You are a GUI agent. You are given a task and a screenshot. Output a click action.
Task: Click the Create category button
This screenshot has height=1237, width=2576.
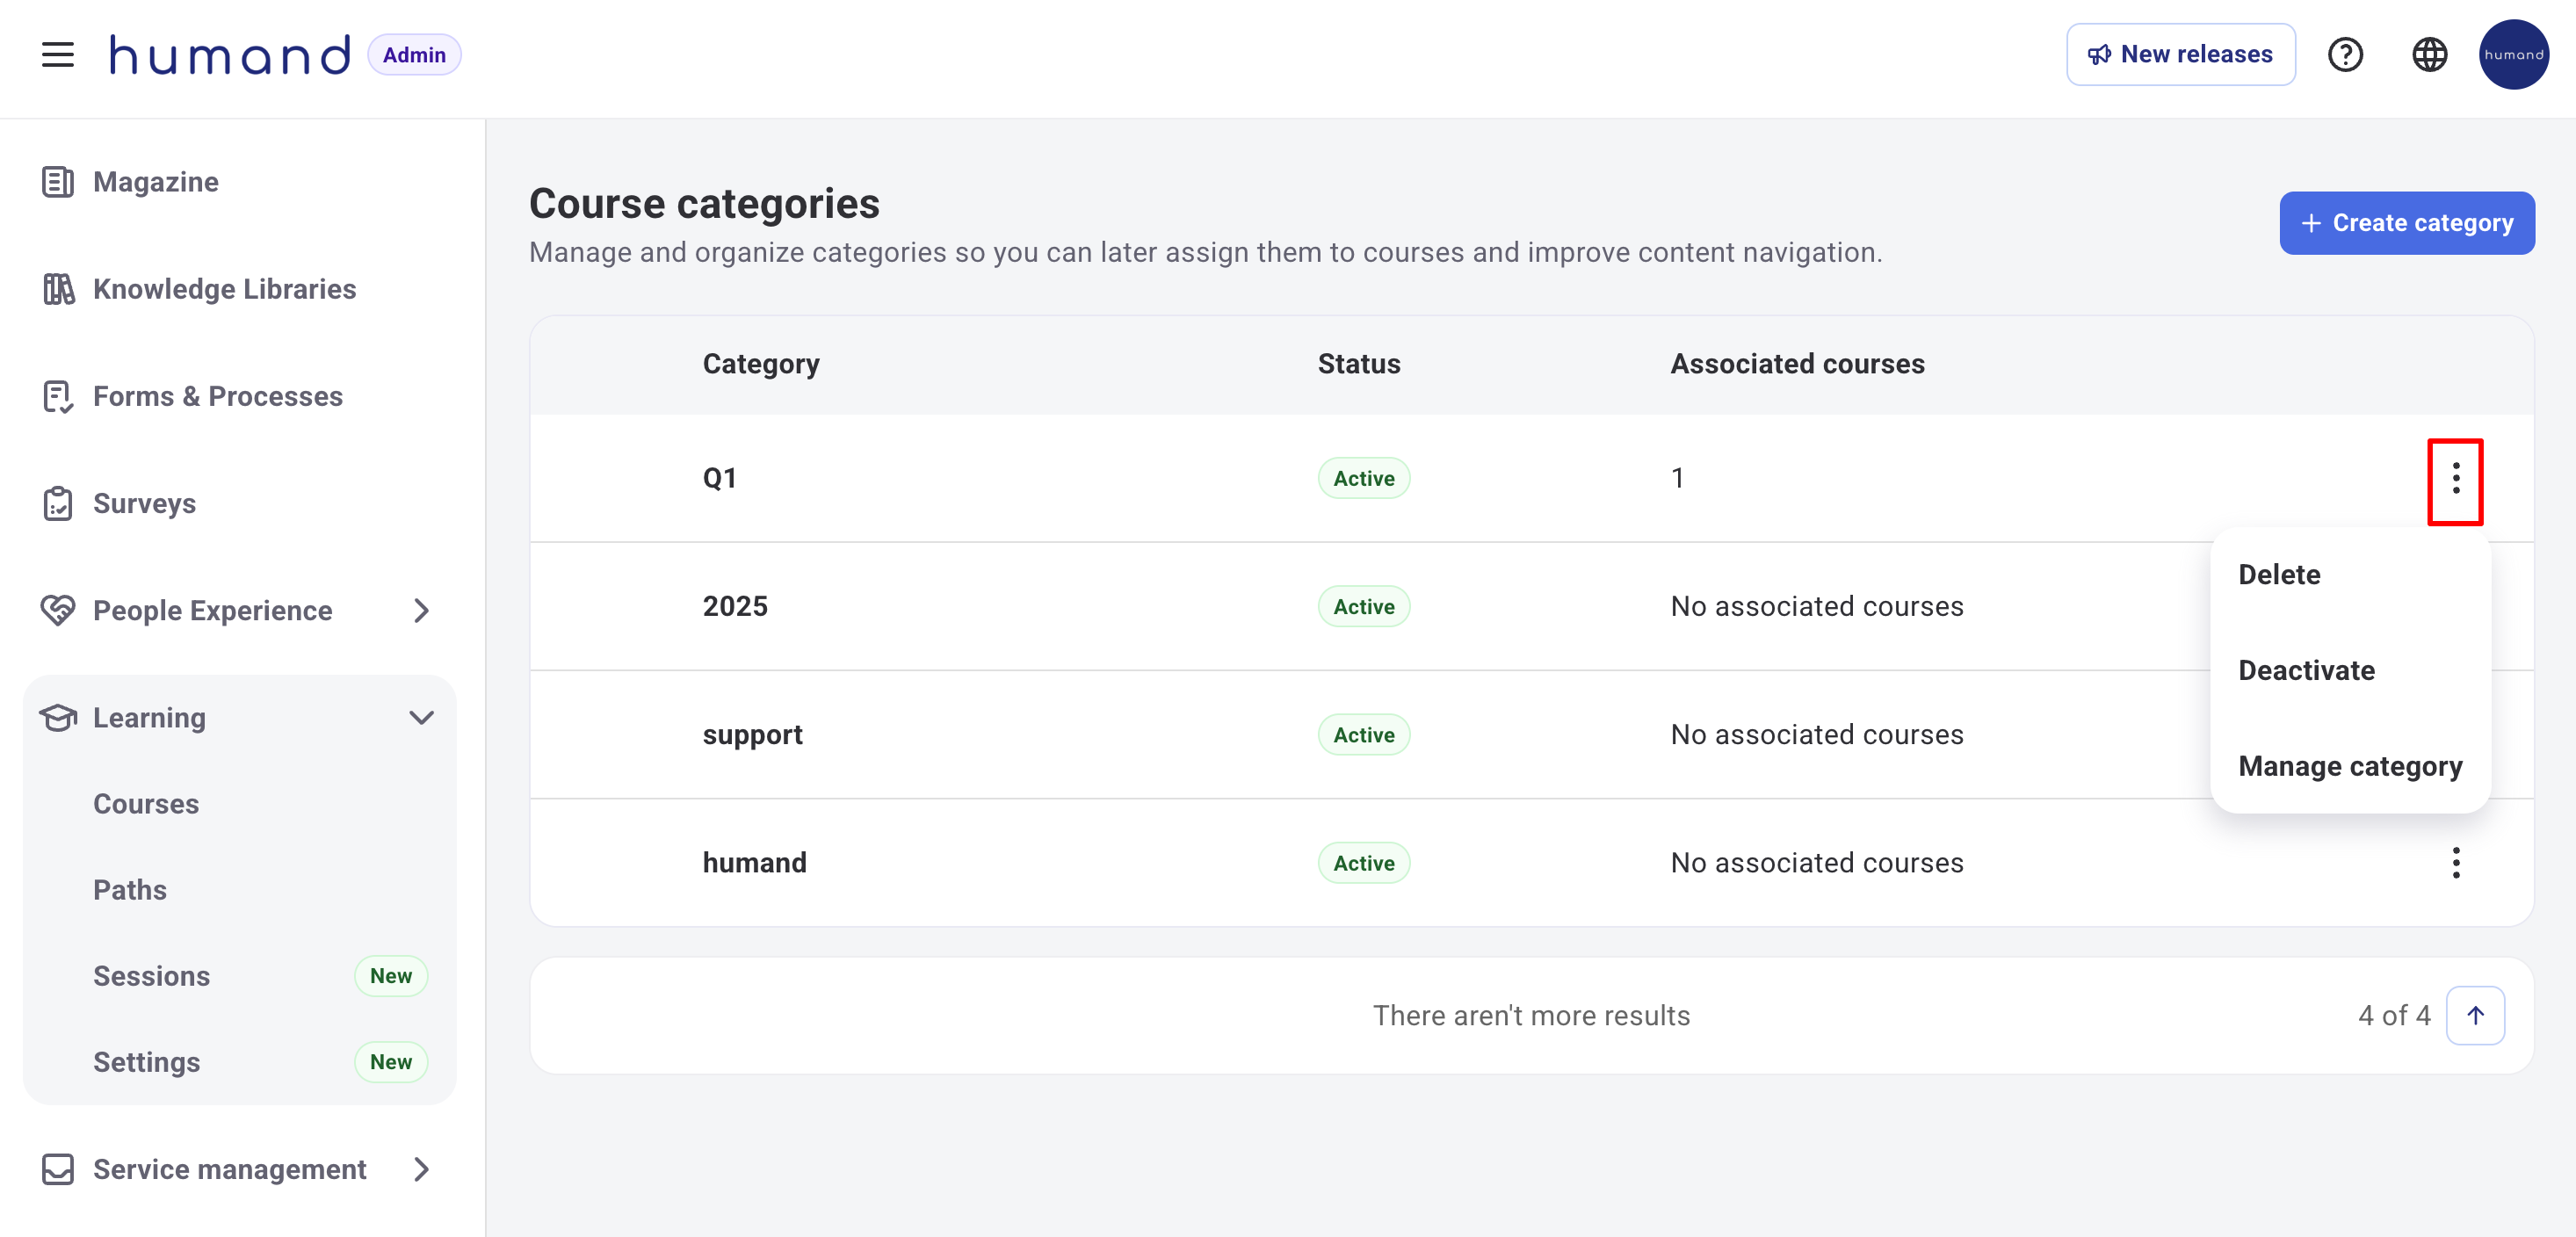click(x=2406, y=222)
